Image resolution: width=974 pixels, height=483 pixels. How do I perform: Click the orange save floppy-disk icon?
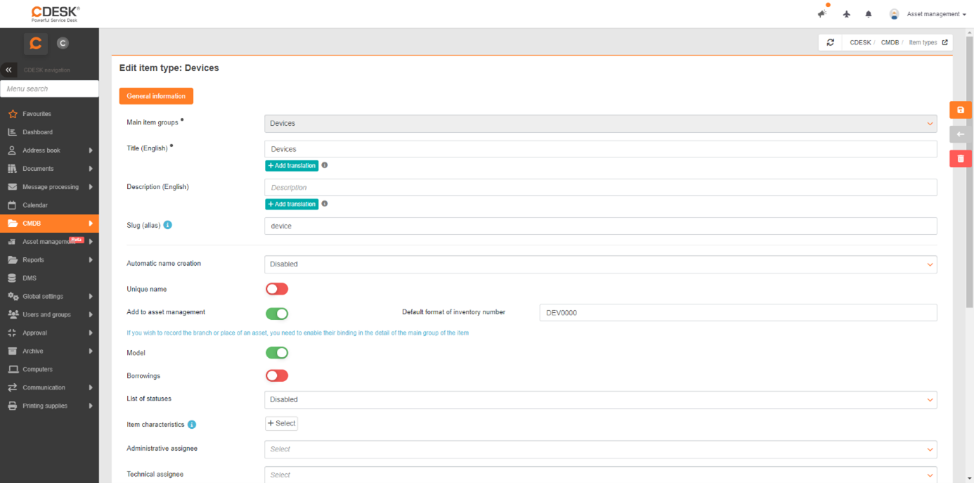coord(961,110)
